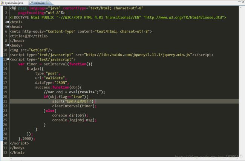Click the meta http-equiv tag on line 6
Viewport: 245px width, 161px height.
click(x=81, y=31)
